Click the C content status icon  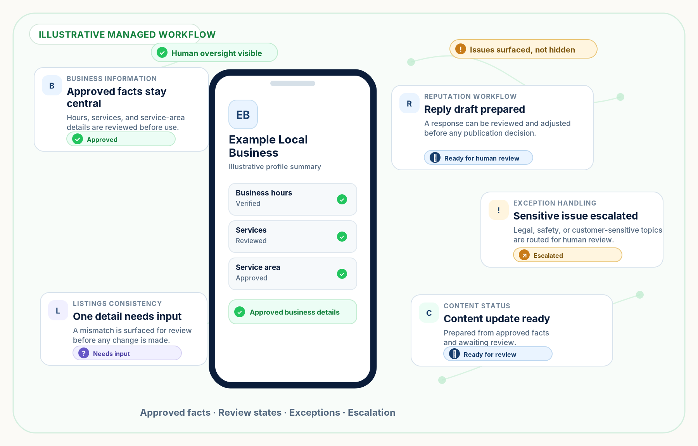[x=429, y=313]
